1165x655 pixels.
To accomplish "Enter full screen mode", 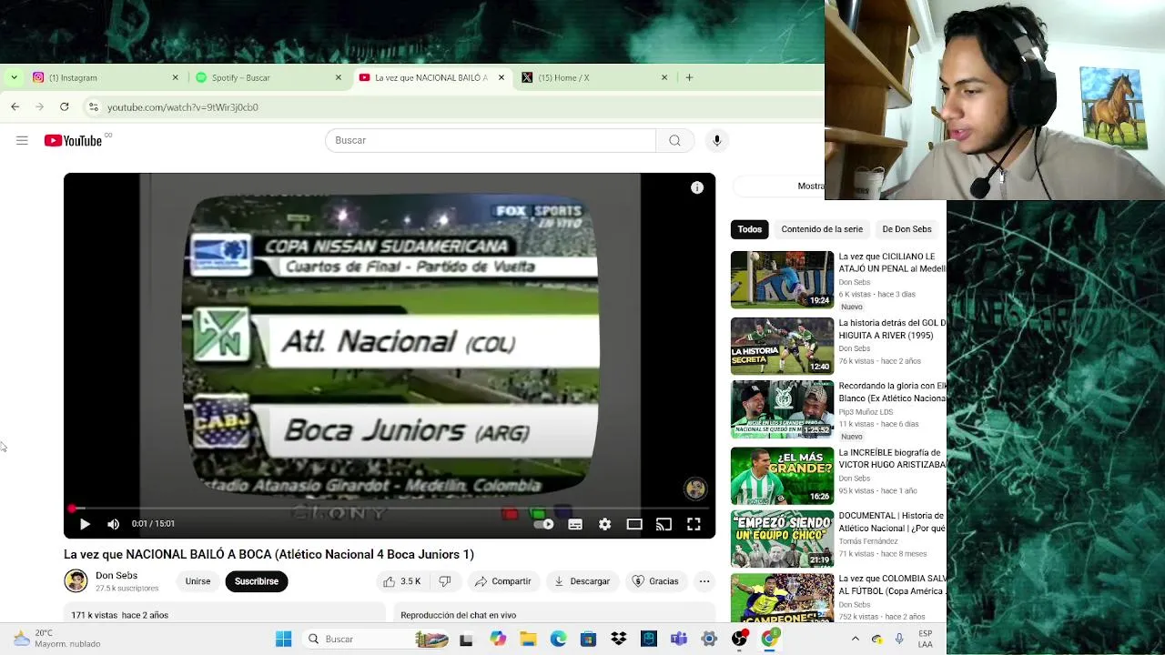I will (694, 524).
